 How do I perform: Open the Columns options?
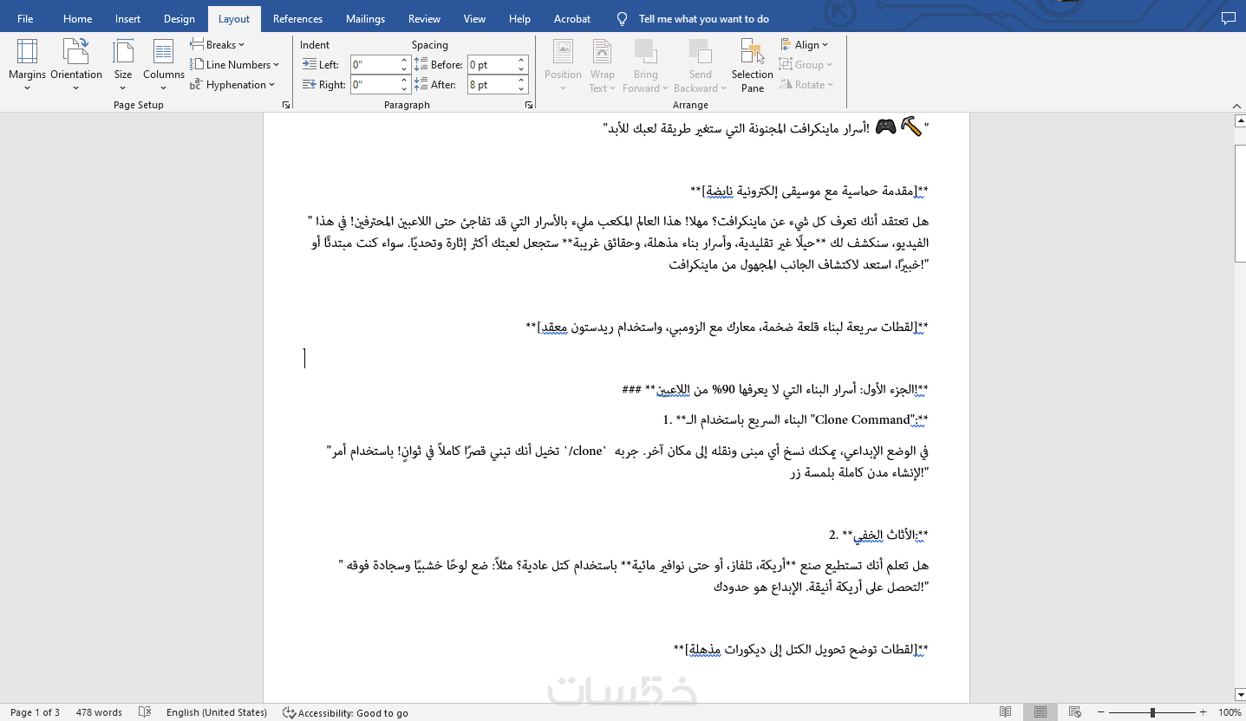pyautogui.click(x=164, y=65)
